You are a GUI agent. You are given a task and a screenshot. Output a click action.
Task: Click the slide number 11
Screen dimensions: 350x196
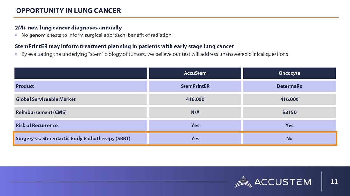point(334,182)
